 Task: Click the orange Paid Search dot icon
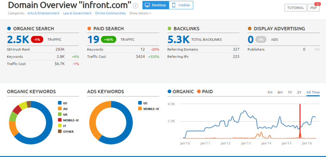(89, 29)
